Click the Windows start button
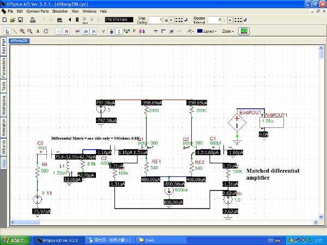 pos(15,240)
